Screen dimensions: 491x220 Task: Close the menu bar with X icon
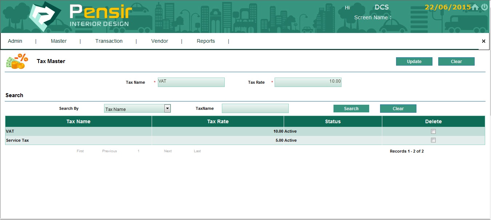click(483, 41)
